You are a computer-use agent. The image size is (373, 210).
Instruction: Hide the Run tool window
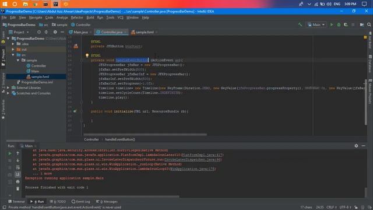363,146
